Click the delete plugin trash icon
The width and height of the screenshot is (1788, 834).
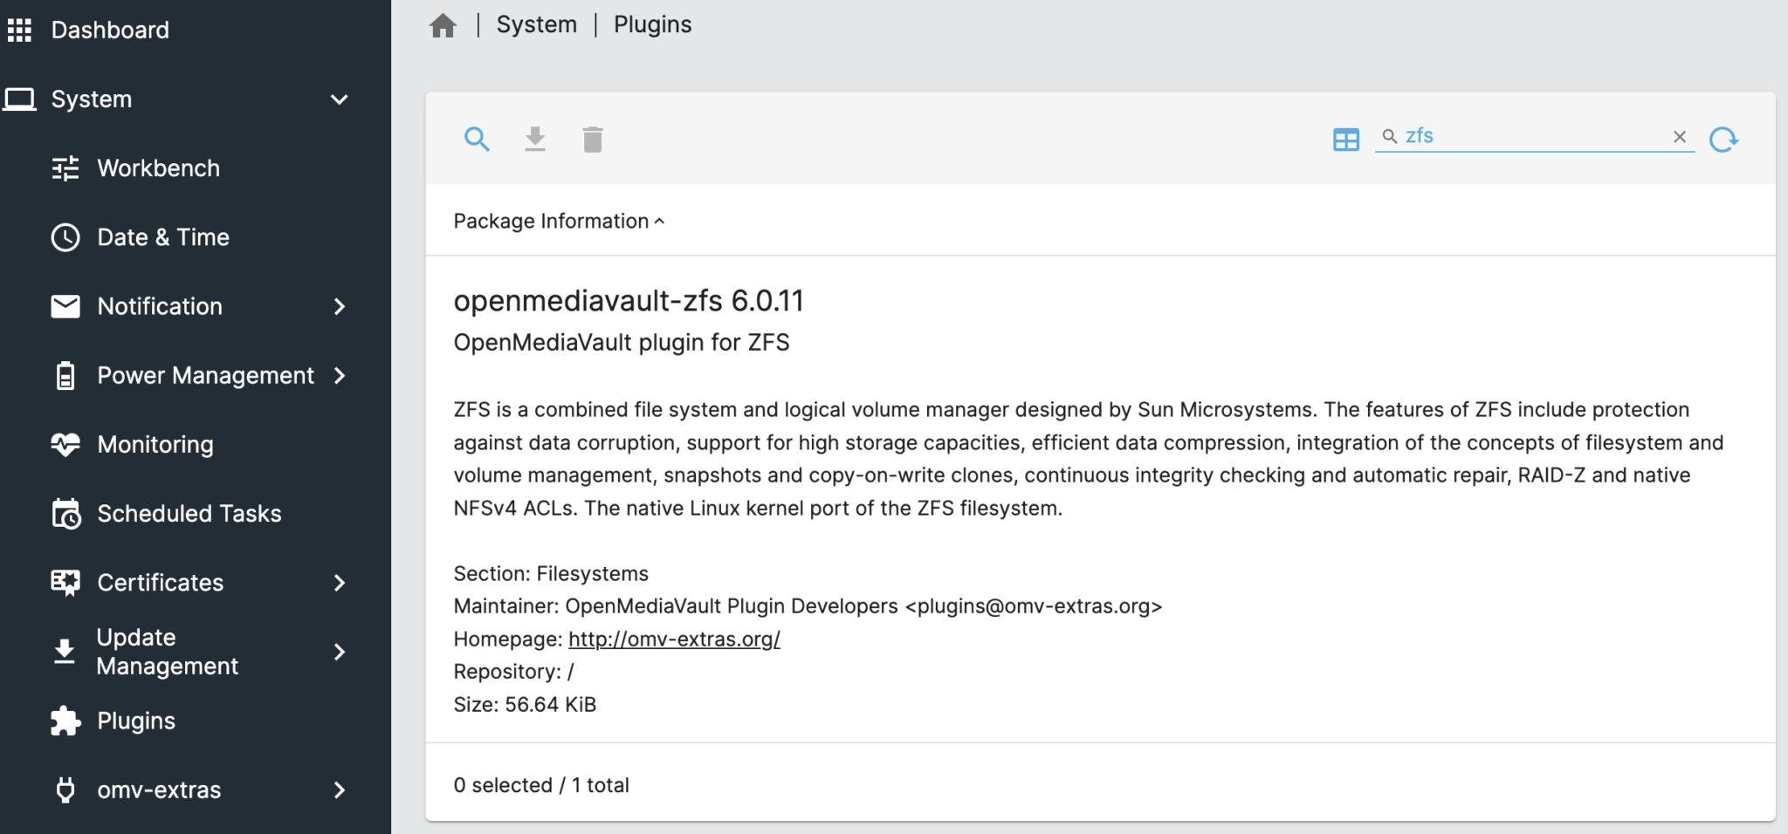[593, 138]
